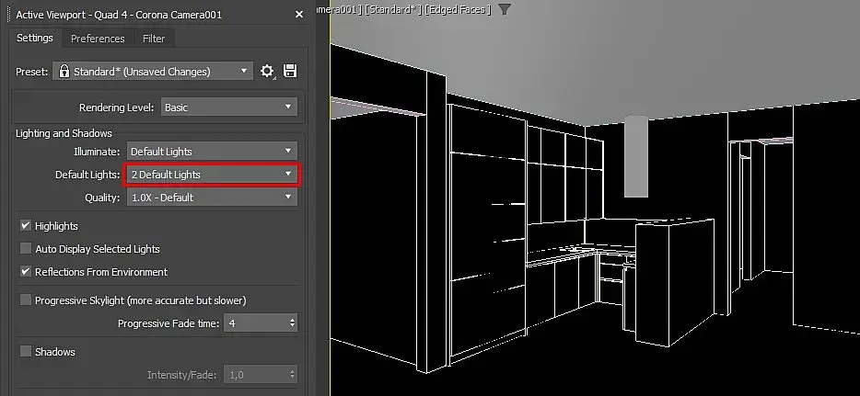Open the Preset dropdown showing Standard*
This screenshot has height=396, width=860.
[153, 71]
